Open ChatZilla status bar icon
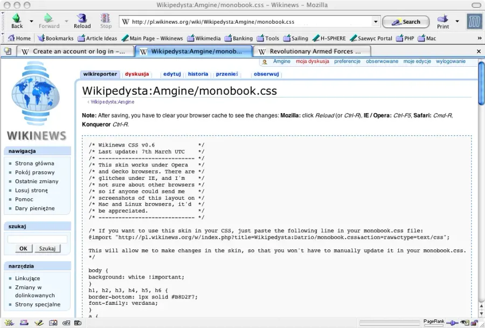 pyautogui.click(x=66, y=323)
